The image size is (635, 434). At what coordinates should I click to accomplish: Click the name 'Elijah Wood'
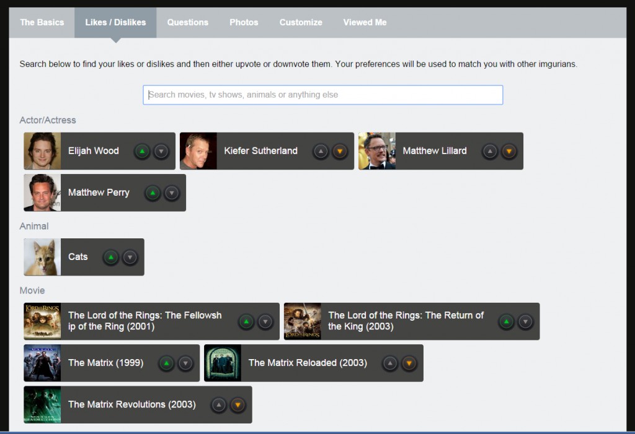pos(94,151)
